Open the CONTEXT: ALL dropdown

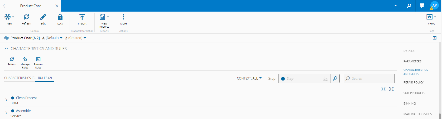point(249,78)
